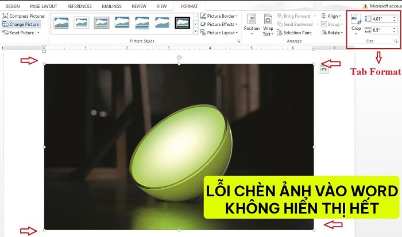Click the top-right picture sizing handle
The image size is (402, 237).
[314, 64]
